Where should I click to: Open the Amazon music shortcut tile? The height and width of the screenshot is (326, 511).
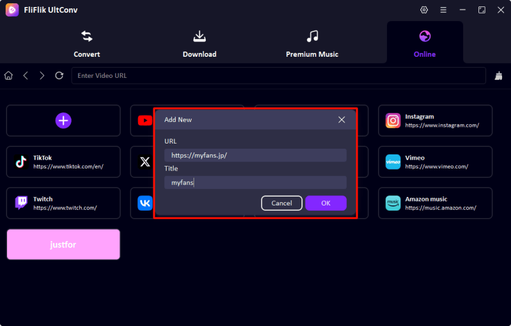click(x=435, y=203)
